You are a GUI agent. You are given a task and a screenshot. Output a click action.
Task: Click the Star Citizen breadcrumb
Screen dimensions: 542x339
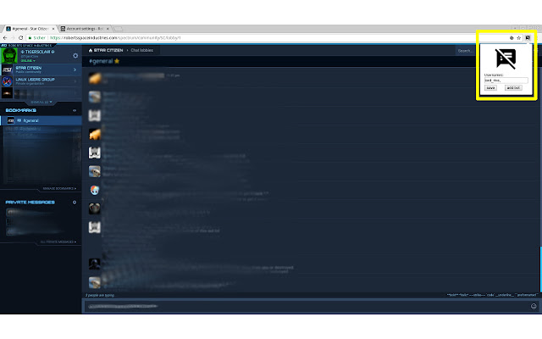pos(108,50)
